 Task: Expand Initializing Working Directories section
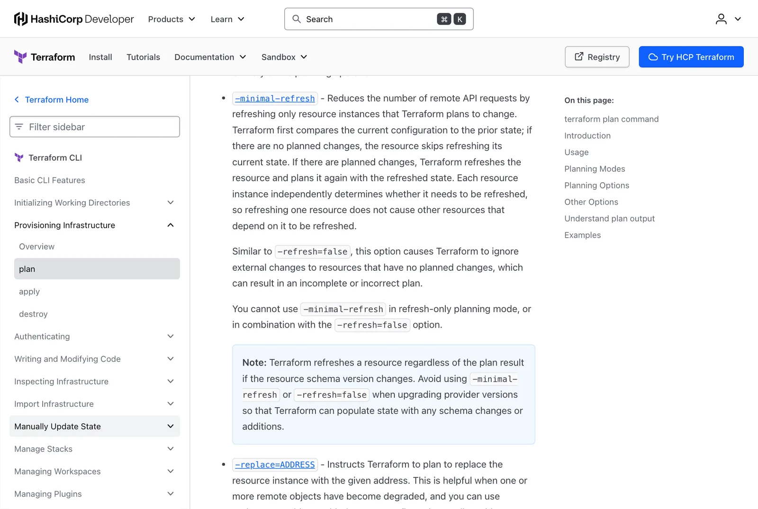click(x=95, y=203)
